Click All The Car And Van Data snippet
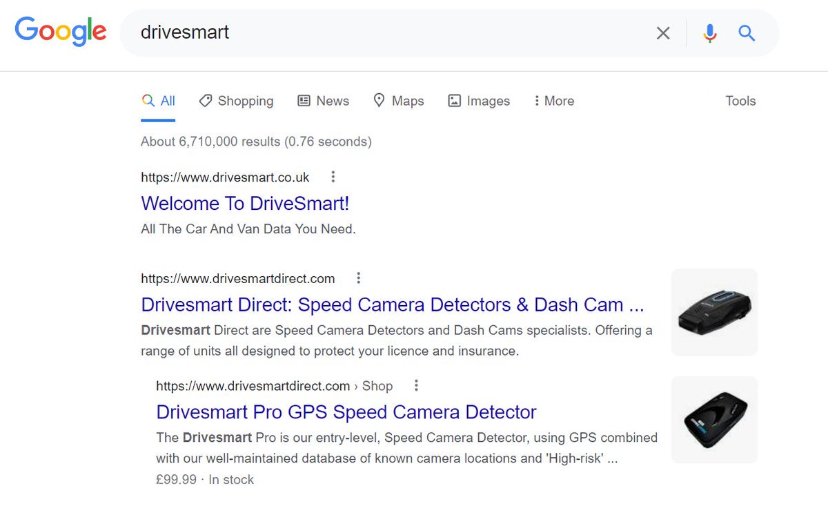This screenshot has height=513, width=828. pos(248,229)
